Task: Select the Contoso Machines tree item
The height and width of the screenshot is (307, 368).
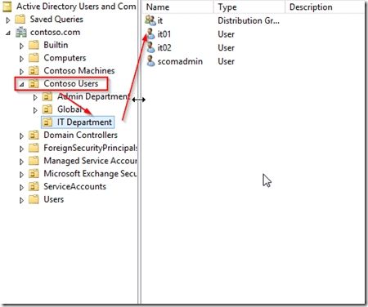Action: click(79, 71)
